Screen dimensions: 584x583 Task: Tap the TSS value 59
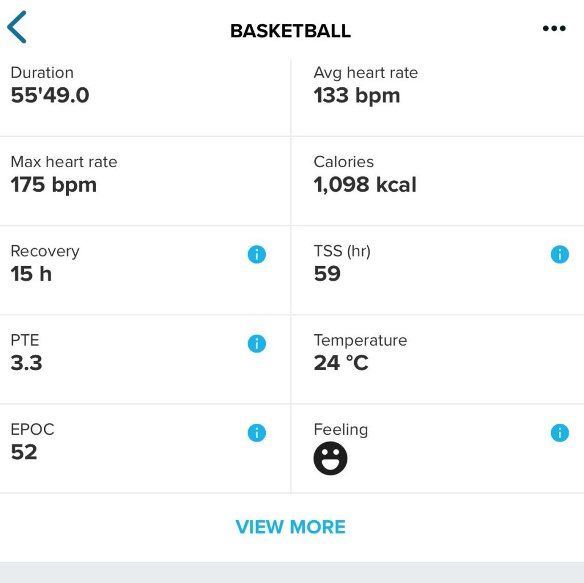pyautogui.click(x=327, y=274)
